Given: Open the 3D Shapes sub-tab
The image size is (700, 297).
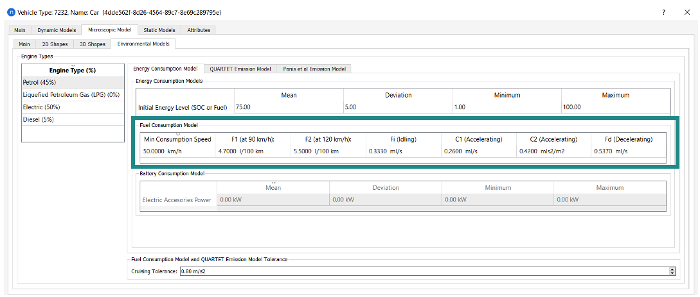Looking at the screenshot, I should [93, 44].
